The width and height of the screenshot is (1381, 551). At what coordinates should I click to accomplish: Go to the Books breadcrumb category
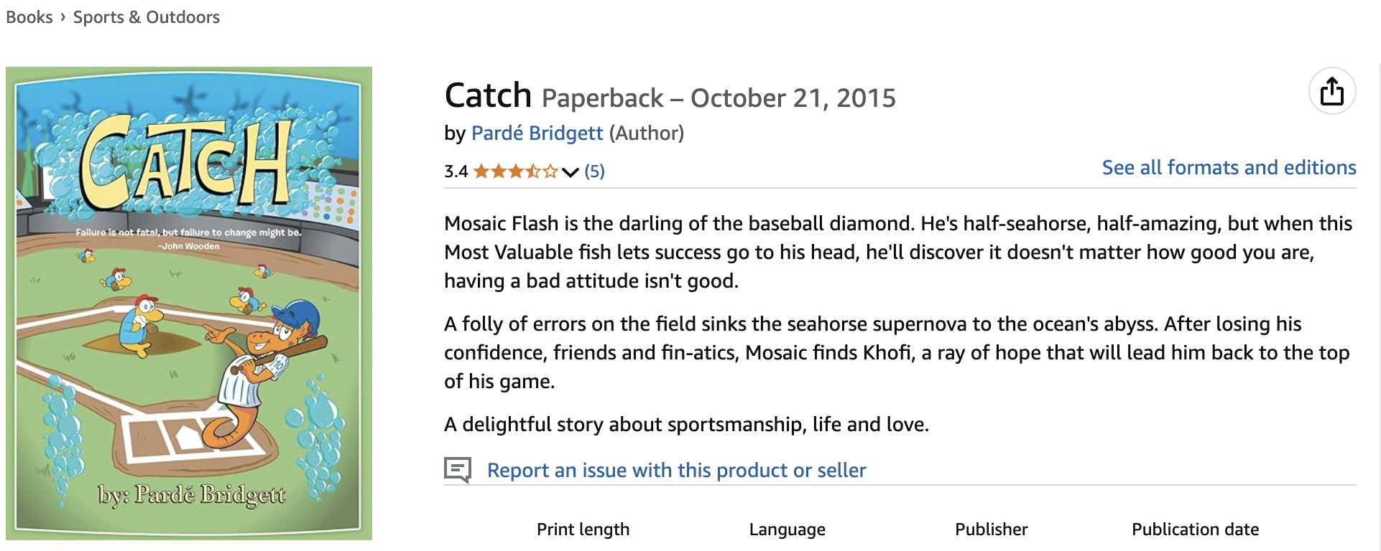coord(29,17)
